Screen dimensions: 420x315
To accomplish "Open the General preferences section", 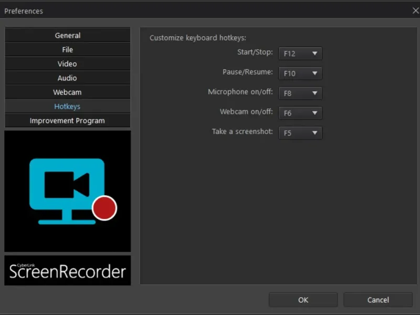I will (x=68, y=35).
